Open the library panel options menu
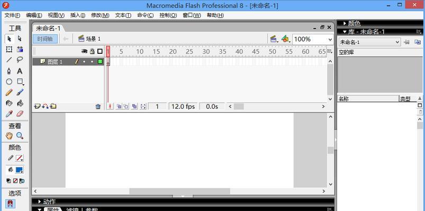The width and height of the screenshot is (425, 211). click(x=419, y=32)
